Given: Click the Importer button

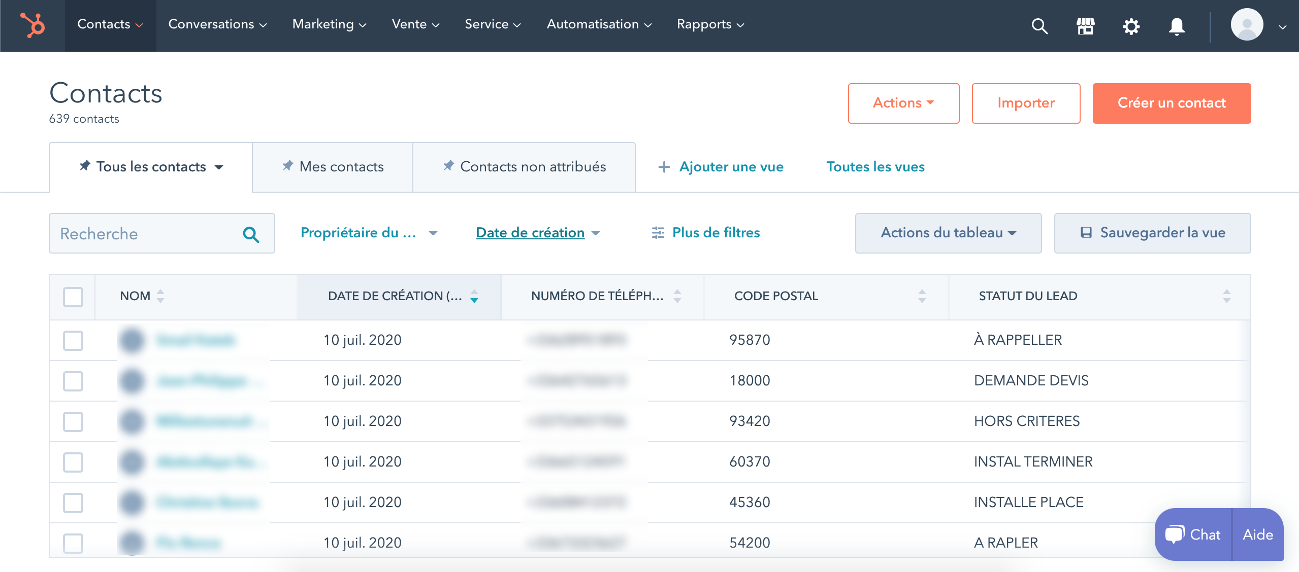Looking at the screenshot, I should click(x=1026, y=102).
